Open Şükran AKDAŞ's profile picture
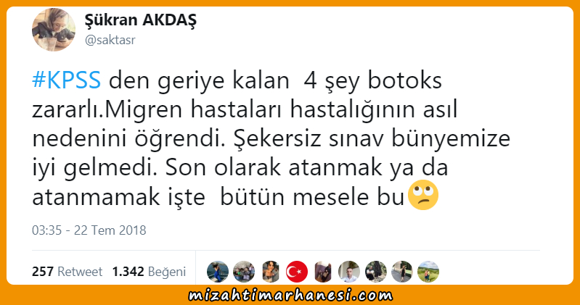The height and width of the screenshot is (305, 580). click(x=54, y=30)
